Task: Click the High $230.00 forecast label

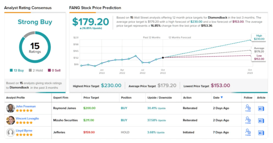Action: tap(259, 38)
